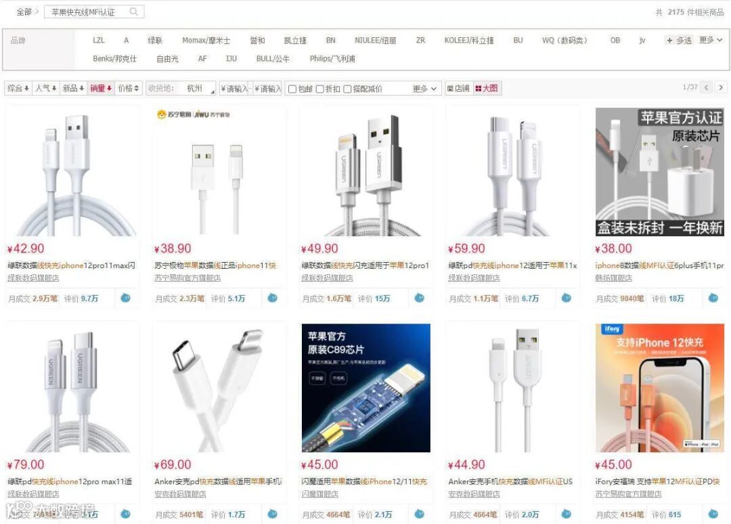
Task: Open the iFory iPhone 12 cable thumbnail
Action: point(660,388)
